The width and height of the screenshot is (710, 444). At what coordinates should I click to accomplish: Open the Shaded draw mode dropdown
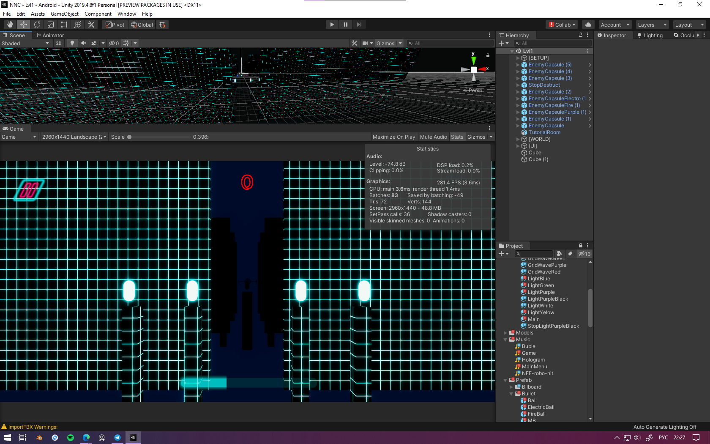[x=25, y=43]
